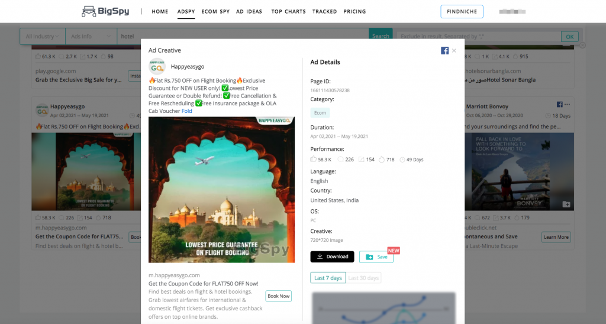The width and height of the screenshot is (606, 324).
Task: Open hotelsonarbangla.com link
Action: coord(493,71)
